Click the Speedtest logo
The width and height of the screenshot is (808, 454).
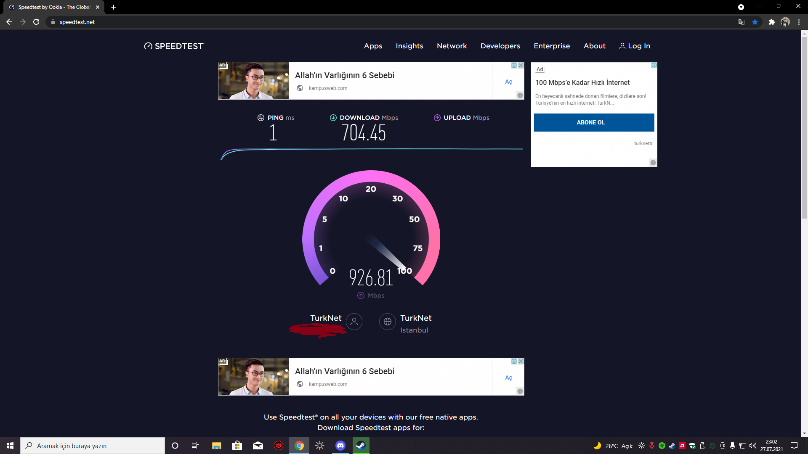[x=174, y=46]
